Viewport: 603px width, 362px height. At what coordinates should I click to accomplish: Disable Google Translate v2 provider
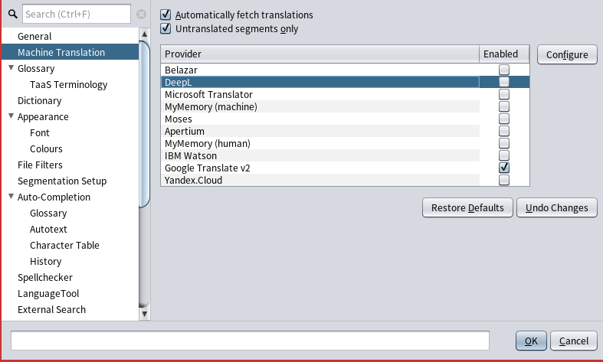[504, 168]
